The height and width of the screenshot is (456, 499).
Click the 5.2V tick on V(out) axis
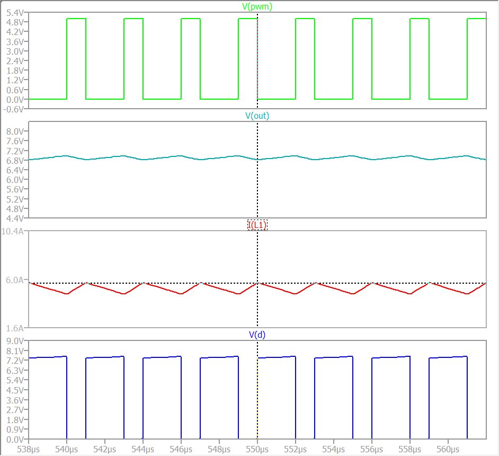15,199
